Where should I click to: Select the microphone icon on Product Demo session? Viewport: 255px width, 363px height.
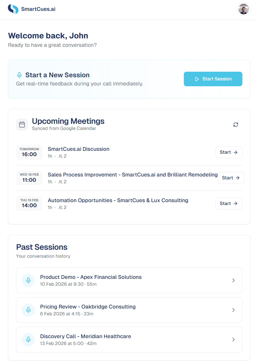pos(28,280)
